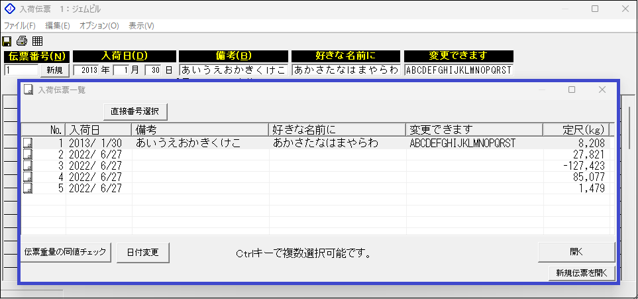
Task: Open the オプション(O) menu
Action: click(x=99, y=26)
